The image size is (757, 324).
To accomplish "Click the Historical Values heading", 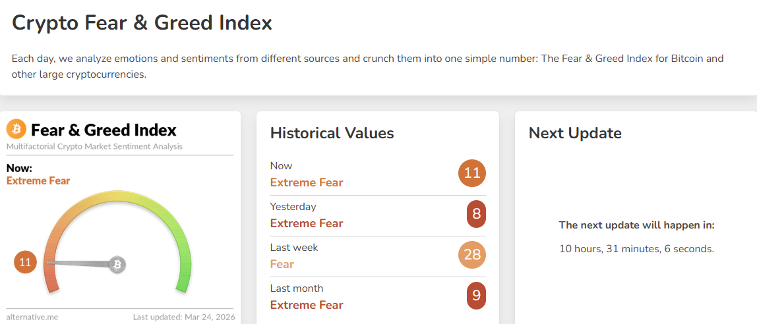I will [332, 133].
